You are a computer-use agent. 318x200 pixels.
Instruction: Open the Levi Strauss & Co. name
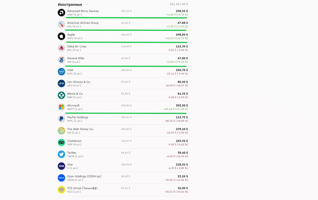pos(79,82)
